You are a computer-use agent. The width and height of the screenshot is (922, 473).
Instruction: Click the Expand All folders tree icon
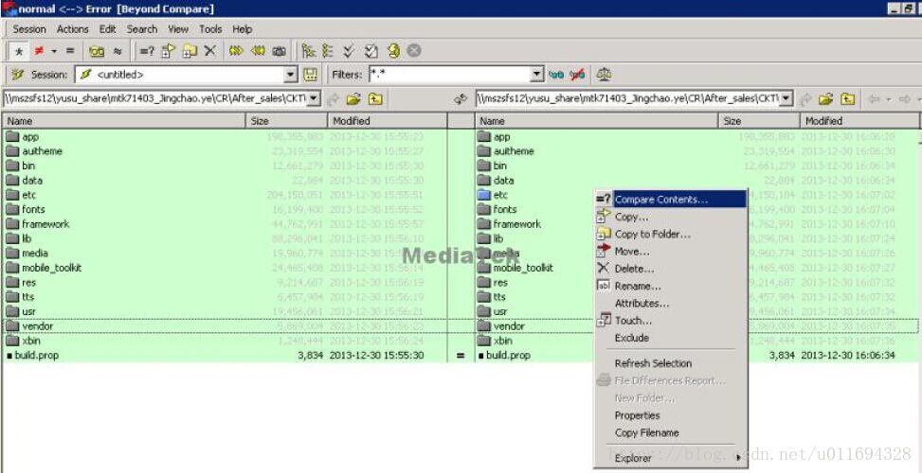click(308, 52)
